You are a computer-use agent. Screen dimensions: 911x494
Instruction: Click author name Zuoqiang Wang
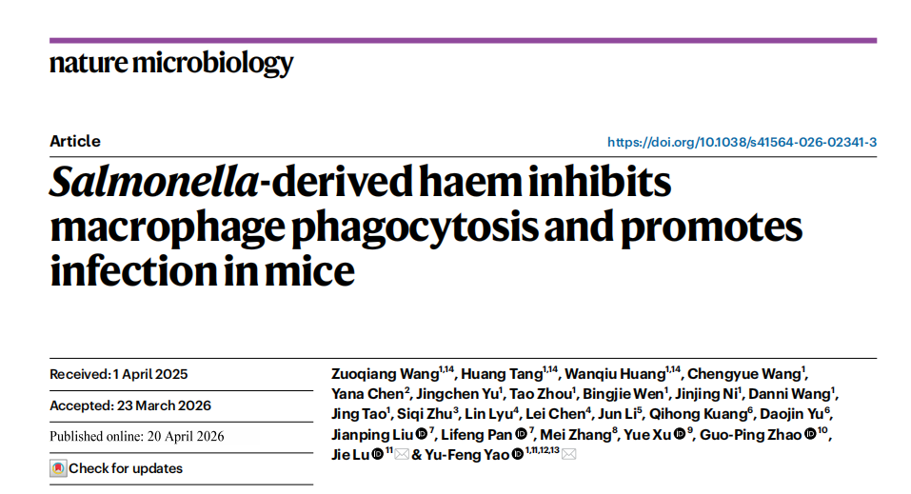tap(386, 374)
